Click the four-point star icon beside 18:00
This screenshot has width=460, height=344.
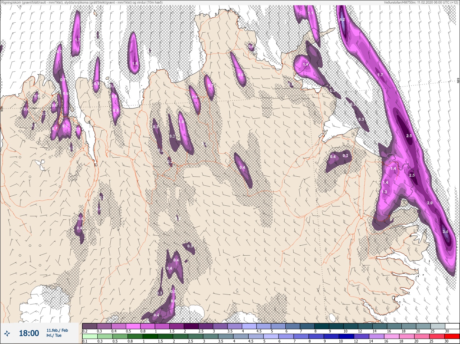click(x=7, y=333)
